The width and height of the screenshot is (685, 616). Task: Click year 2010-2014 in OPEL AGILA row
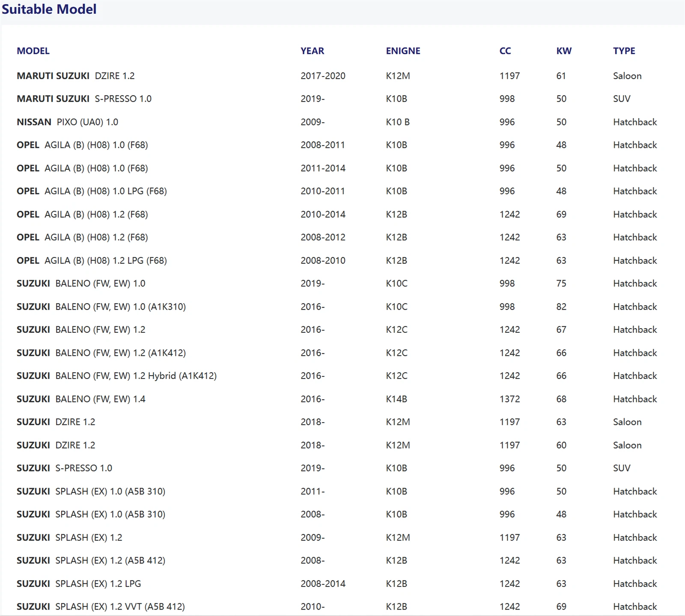coord(323,214)
